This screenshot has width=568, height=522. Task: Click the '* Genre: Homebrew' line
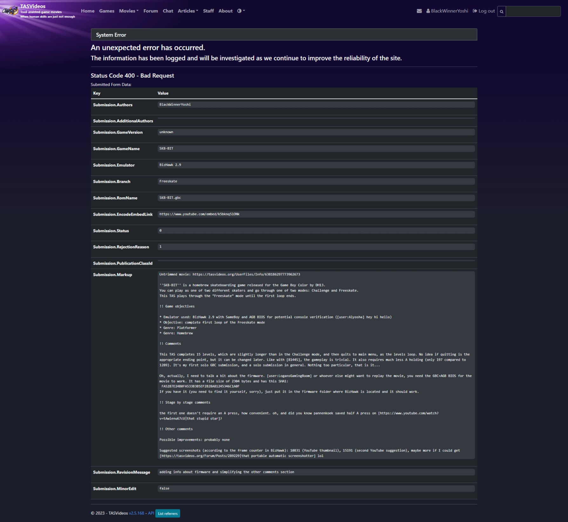176,333
